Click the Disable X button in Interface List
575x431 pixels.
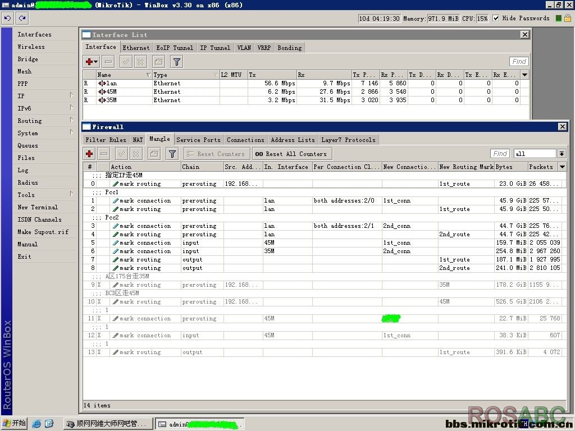(x=140, y=62)
